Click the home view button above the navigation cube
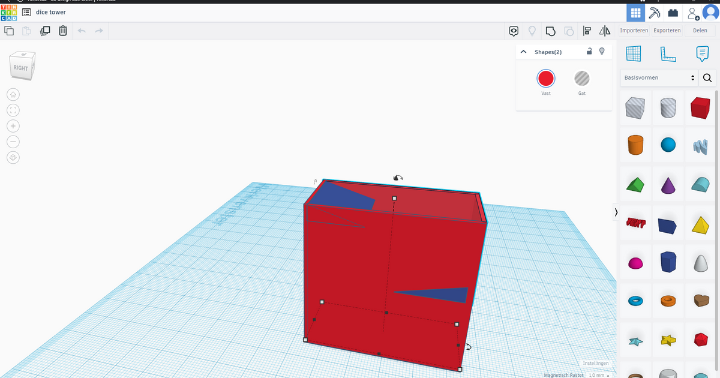 click(13, 94)
